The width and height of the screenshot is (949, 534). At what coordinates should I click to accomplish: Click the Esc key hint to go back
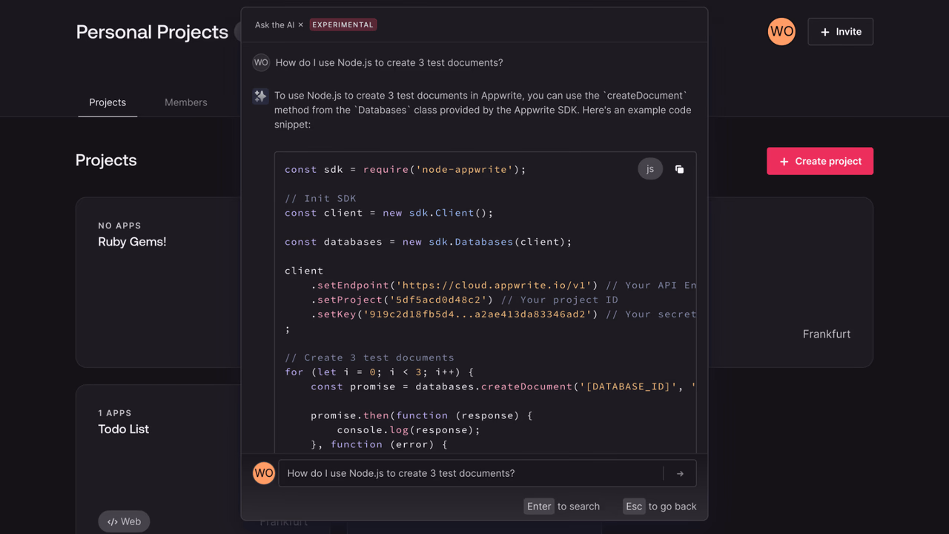634,507
